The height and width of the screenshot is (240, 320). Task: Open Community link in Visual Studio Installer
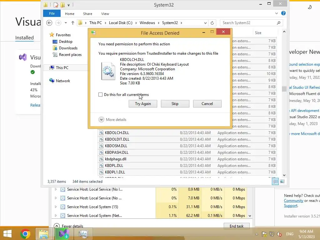click(293, 201)
